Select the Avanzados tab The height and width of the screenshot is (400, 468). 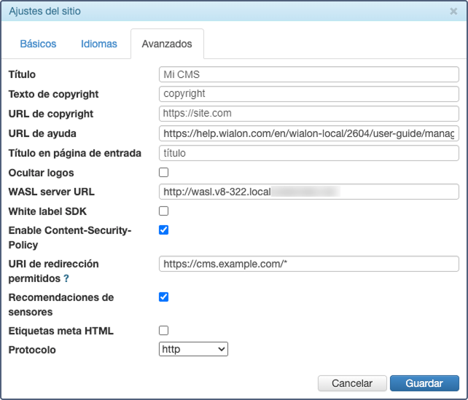pos(167,44)
